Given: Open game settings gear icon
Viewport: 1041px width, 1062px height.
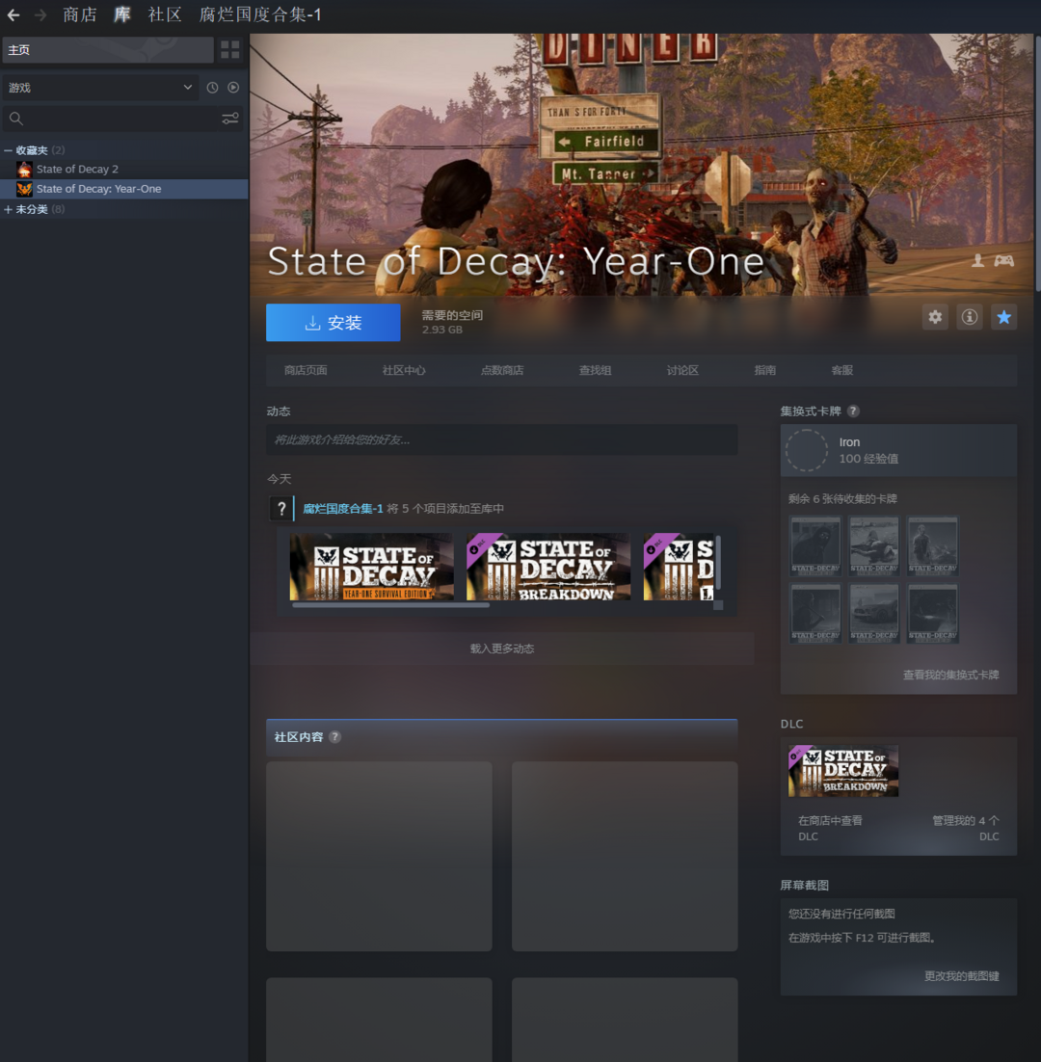Looking at the screenshot, I should pyautogui.click(x=935, y=317).
